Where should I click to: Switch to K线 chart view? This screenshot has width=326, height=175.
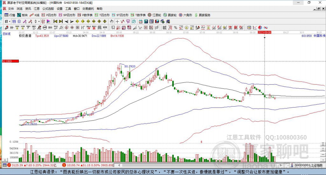point(34,15)
